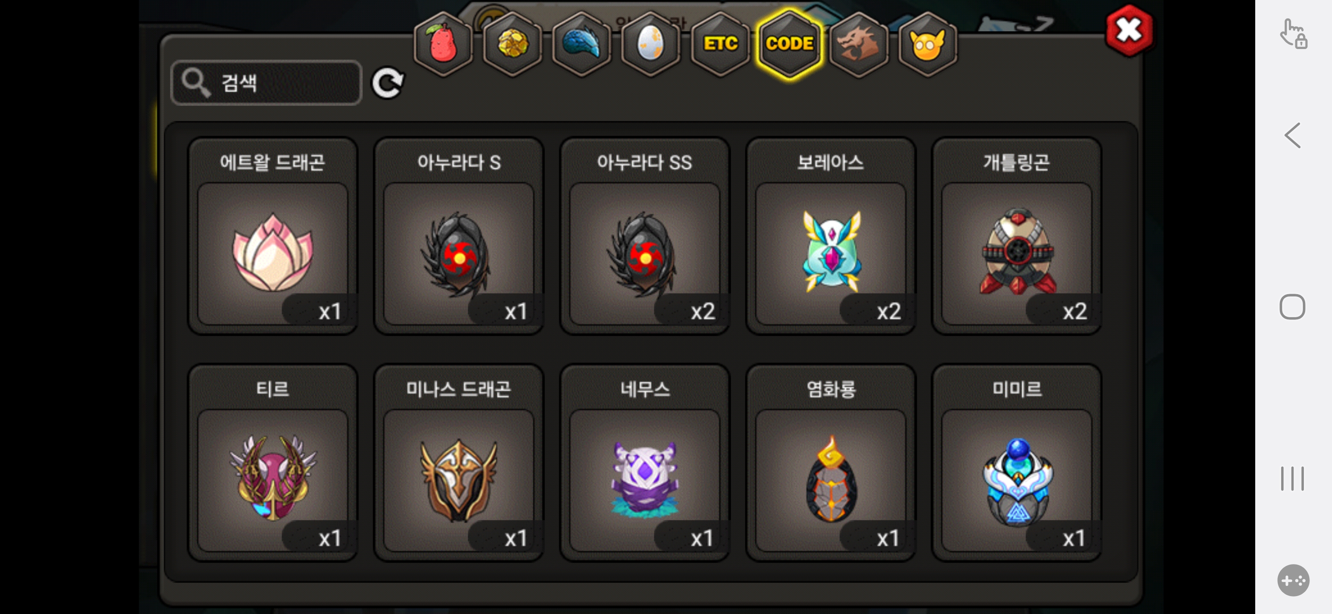Focus the 검색 search field
The width and height of the screenshot is (1332, 614).
[x=266, y=83]
